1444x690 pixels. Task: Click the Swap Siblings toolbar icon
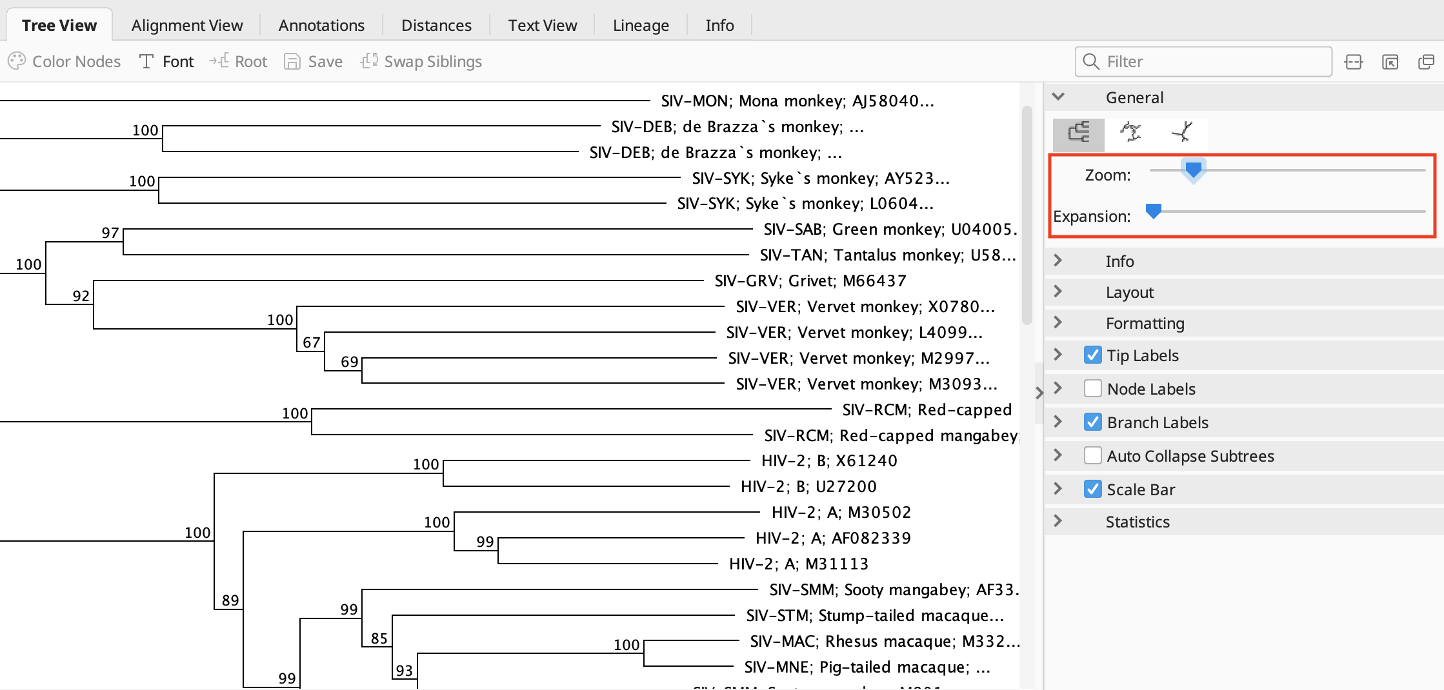point(369,61)
